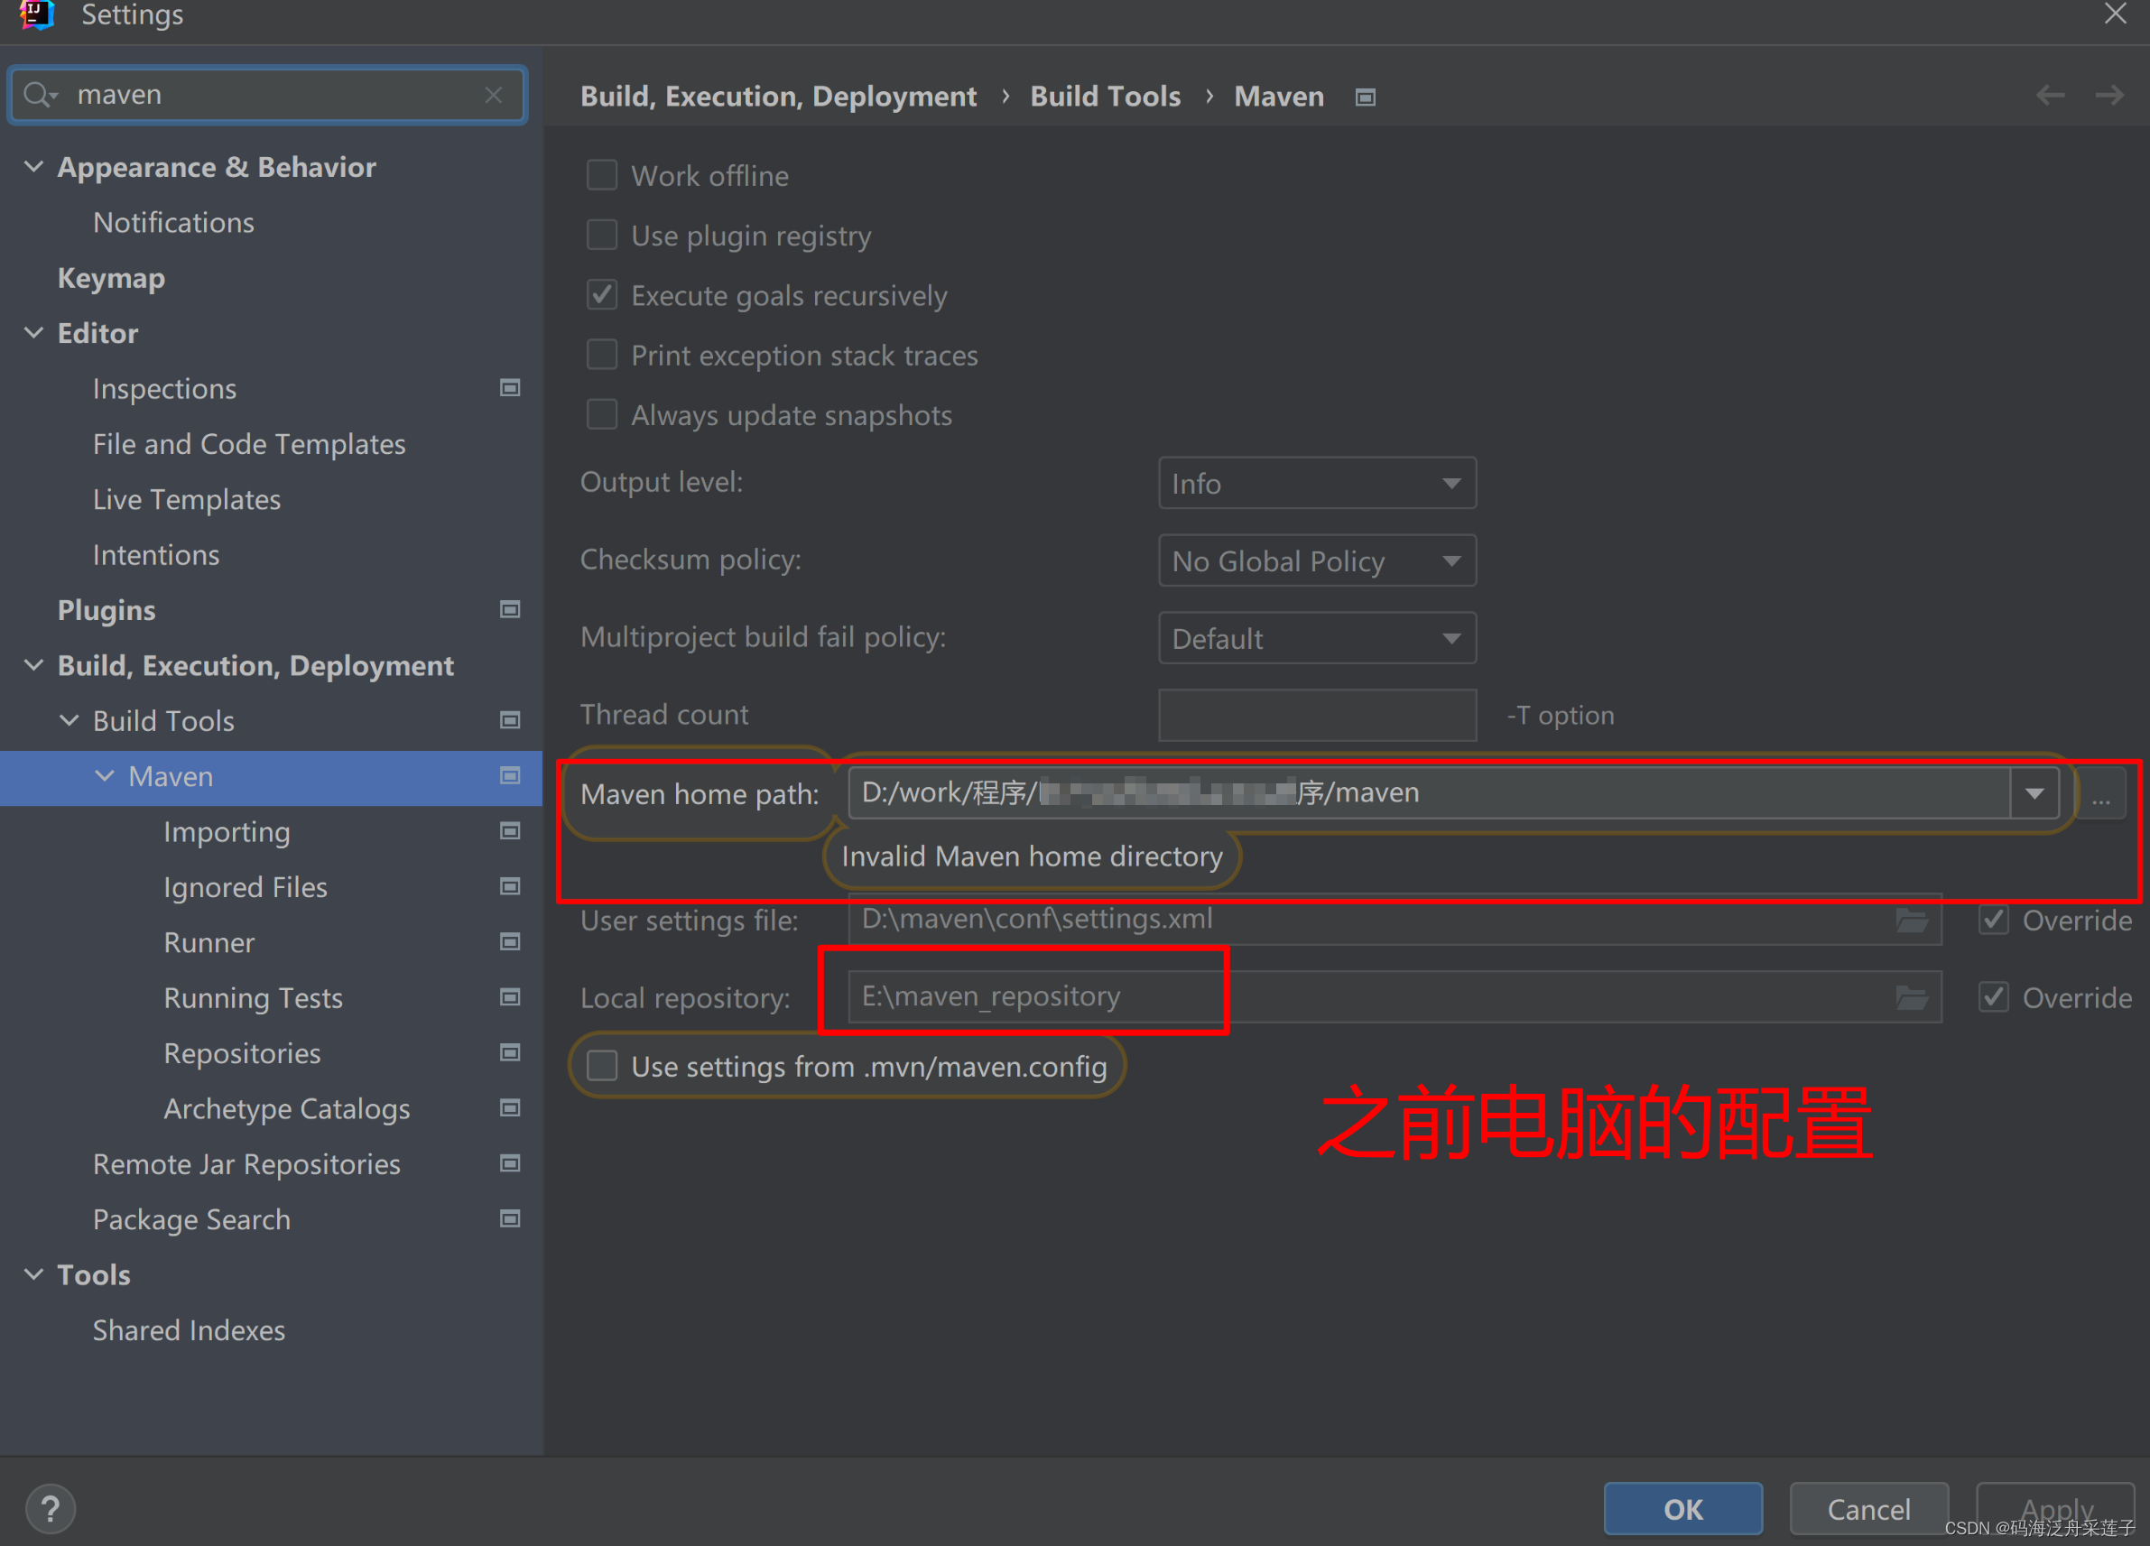Clear the maven search text

[x=493, y=95]
